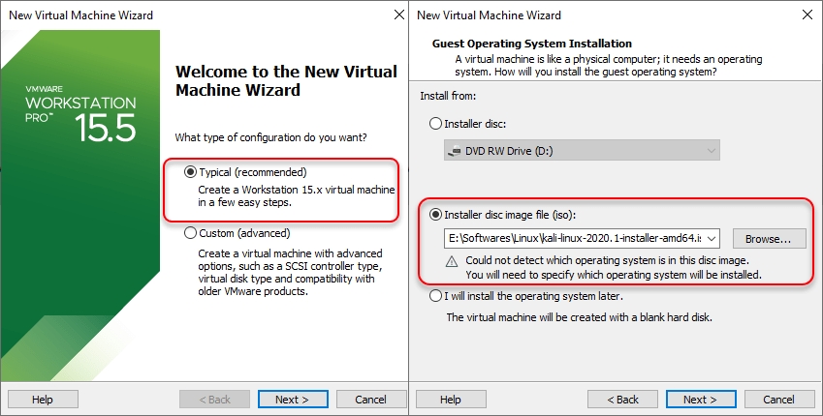Select the Typical (recommended) radio button

[190, 172]
